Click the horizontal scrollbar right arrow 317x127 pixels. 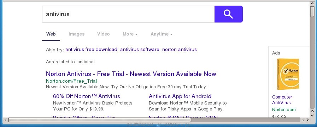coord(307,120)
